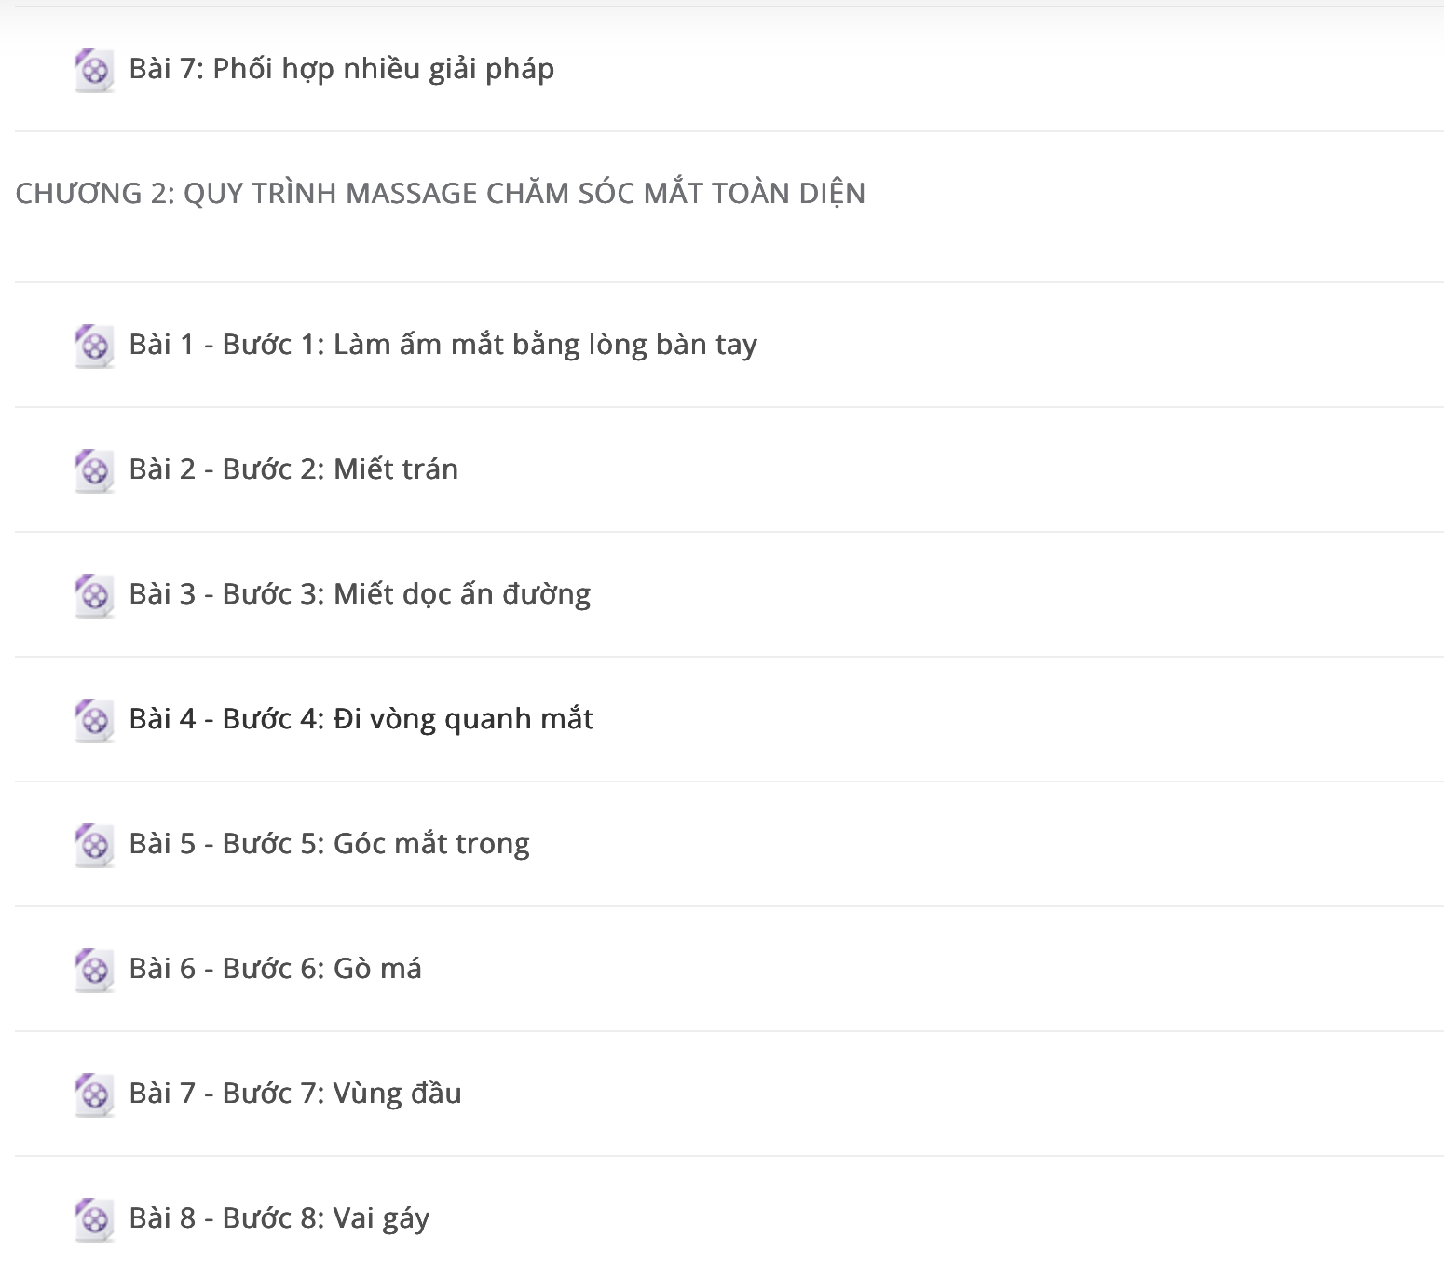This screenshot has width=1444, height=1278.
Task: Open Bài 7 - Bước 7: Vùng đầu
Action: point(294,1094)
